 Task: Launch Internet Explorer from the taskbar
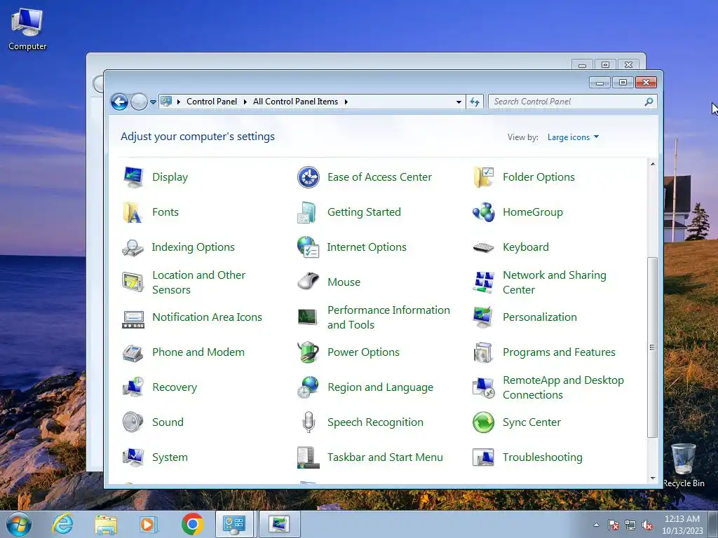tap(62, 524)
